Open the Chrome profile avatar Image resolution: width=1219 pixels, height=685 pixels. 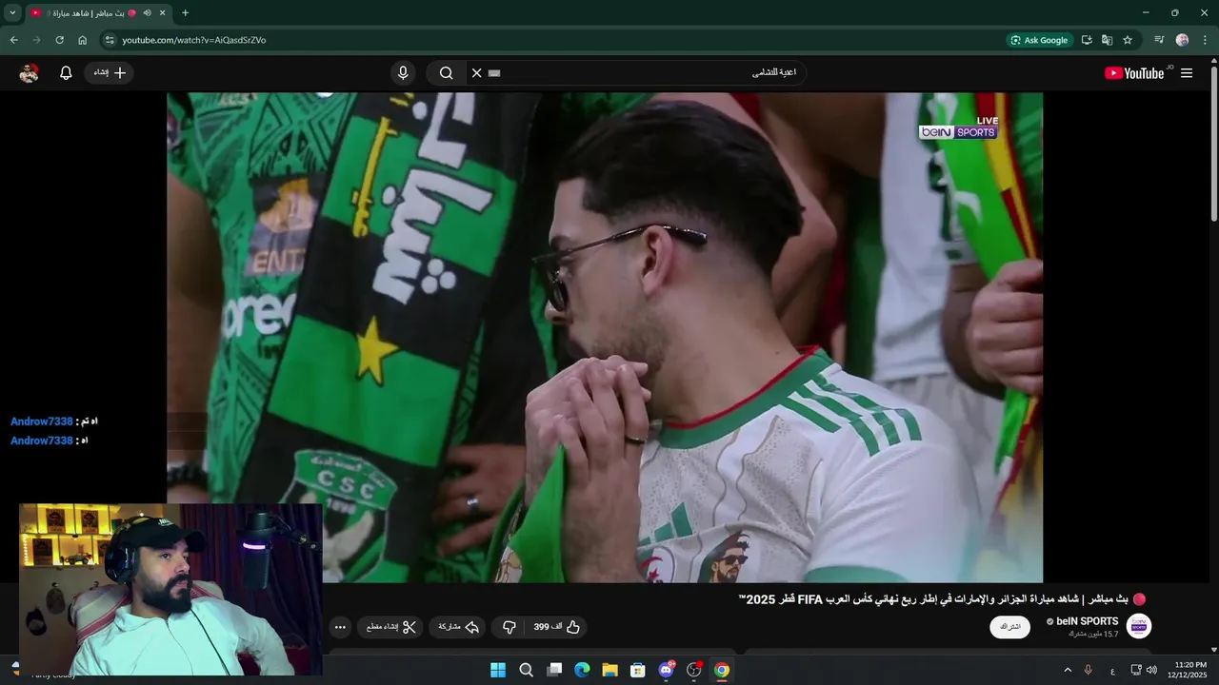coord(1183,40)
